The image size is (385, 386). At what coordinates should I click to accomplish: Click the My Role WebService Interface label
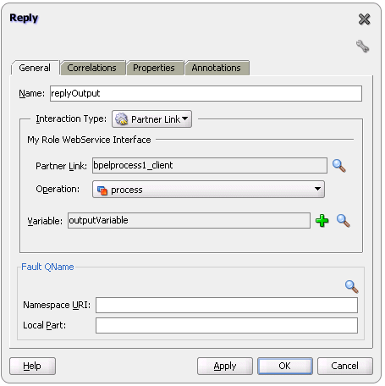click(x=89, y=140)
